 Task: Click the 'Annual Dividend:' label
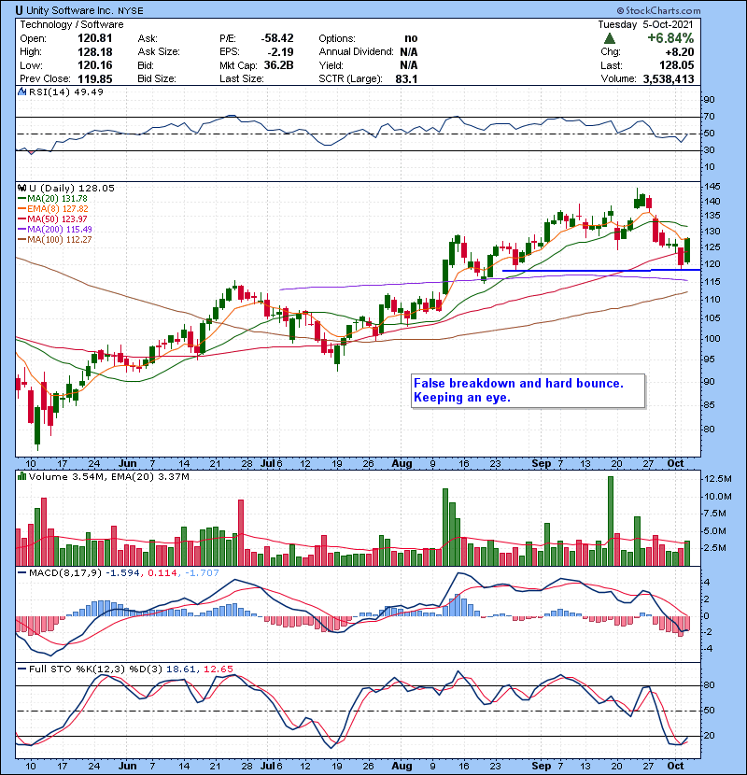pyautogui.click(x=356, y=52)
